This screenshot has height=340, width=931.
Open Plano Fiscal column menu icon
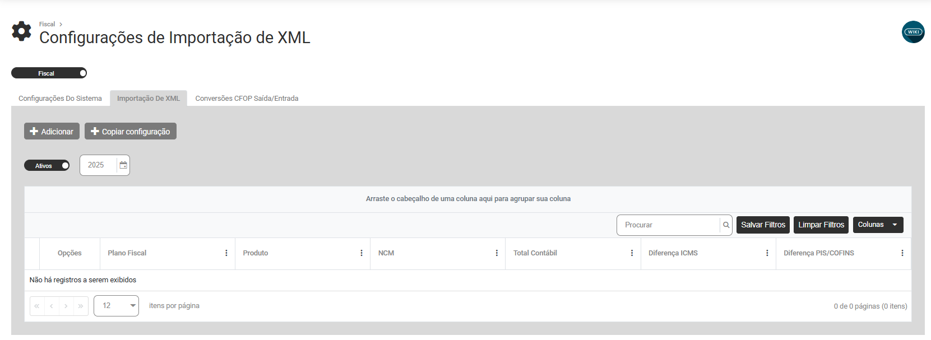[x=226, y=253]
